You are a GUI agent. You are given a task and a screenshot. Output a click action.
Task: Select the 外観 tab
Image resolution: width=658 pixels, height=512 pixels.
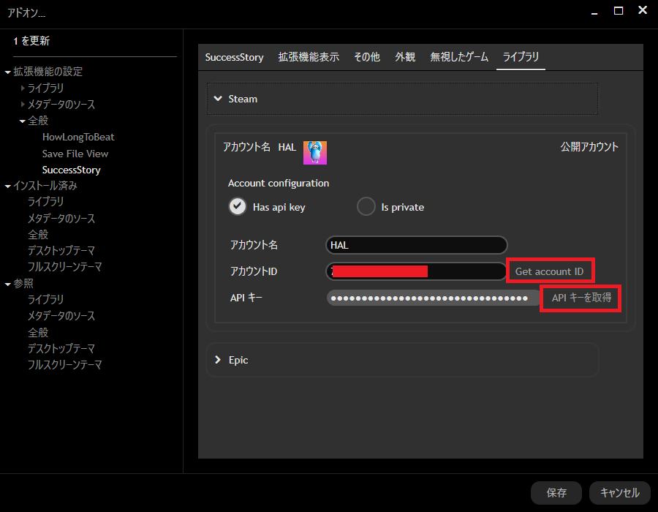(x=405, y=57)
